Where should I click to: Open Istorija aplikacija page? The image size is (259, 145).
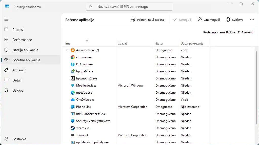tap(31, 50)
